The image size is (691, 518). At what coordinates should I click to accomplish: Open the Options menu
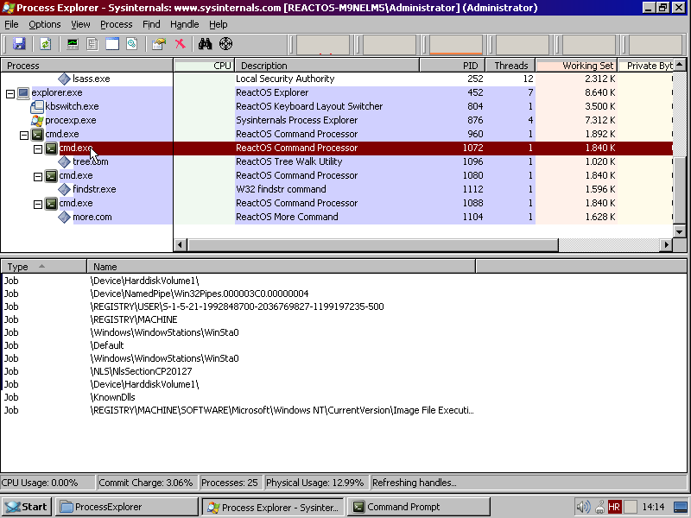pyautogui.click(x=45, y=24)
